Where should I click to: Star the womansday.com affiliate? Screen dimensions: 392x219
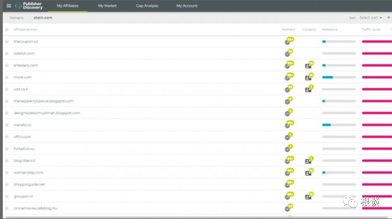point(7,173)
